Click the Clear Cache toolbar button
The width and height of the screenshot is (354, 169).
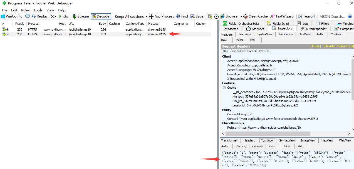click(255, 16)
